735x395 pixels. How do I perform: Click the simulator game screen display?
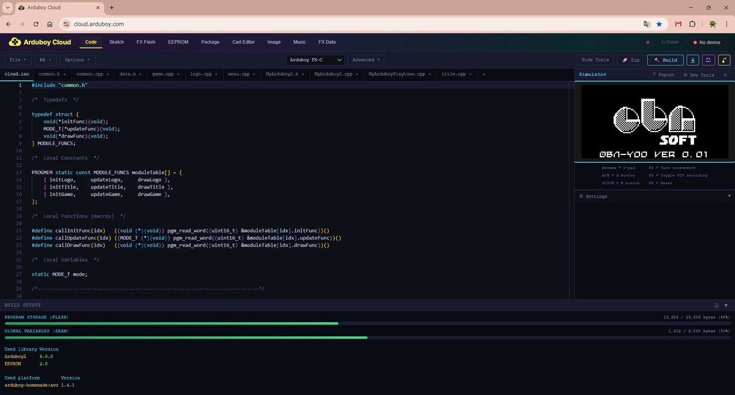[x=654, y=122]
